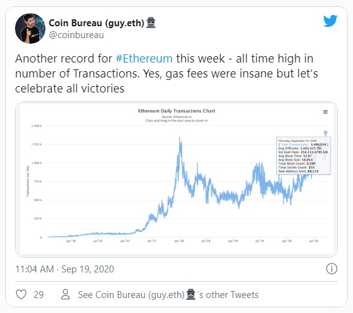This screenshot has width=353, height=313.
Task: Click the Twitter bird logo
Action: pos(330,21)
